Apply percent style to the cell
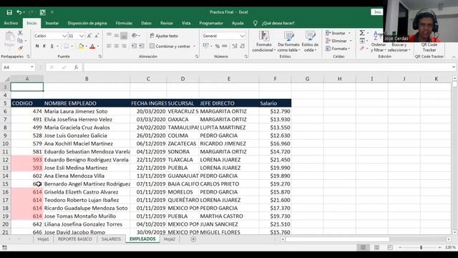Screen dimensions: 458x258 pyautogui.click(x=217, y=46)
